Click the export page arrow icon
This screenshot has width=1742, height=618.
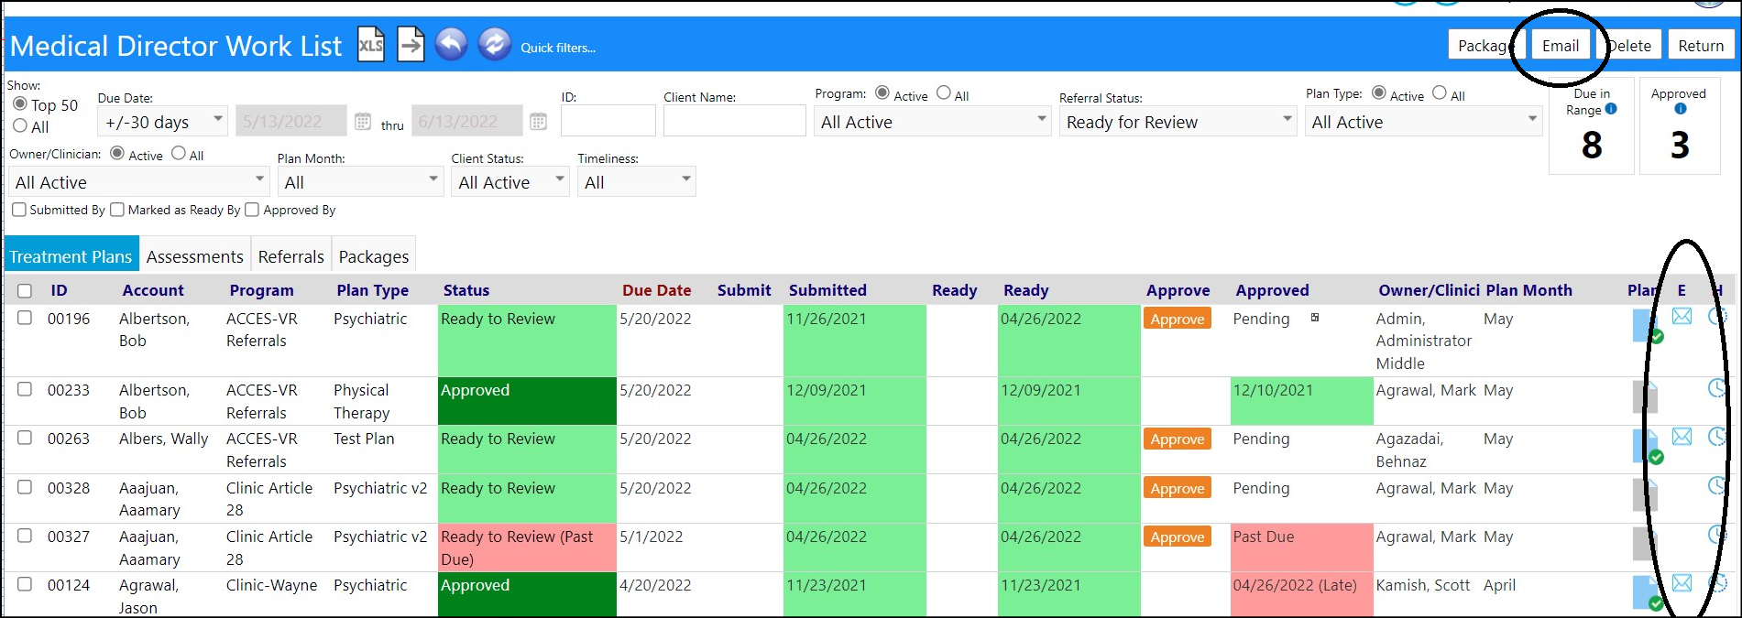click(411, 44)
